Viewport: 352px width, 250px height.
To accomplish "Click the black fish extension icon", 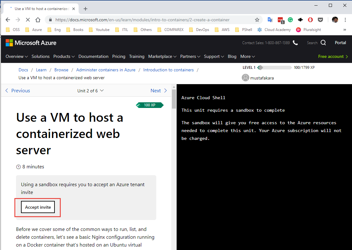I will [300, 20].
